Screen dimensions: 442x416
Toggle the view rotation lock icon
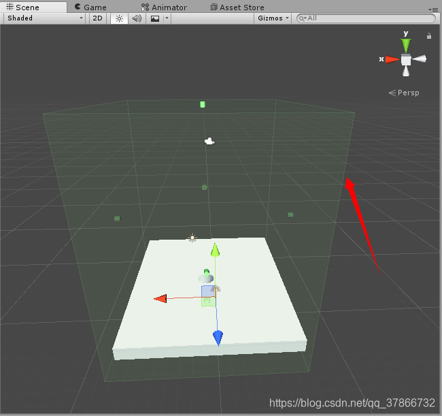[x=429, y=36]
